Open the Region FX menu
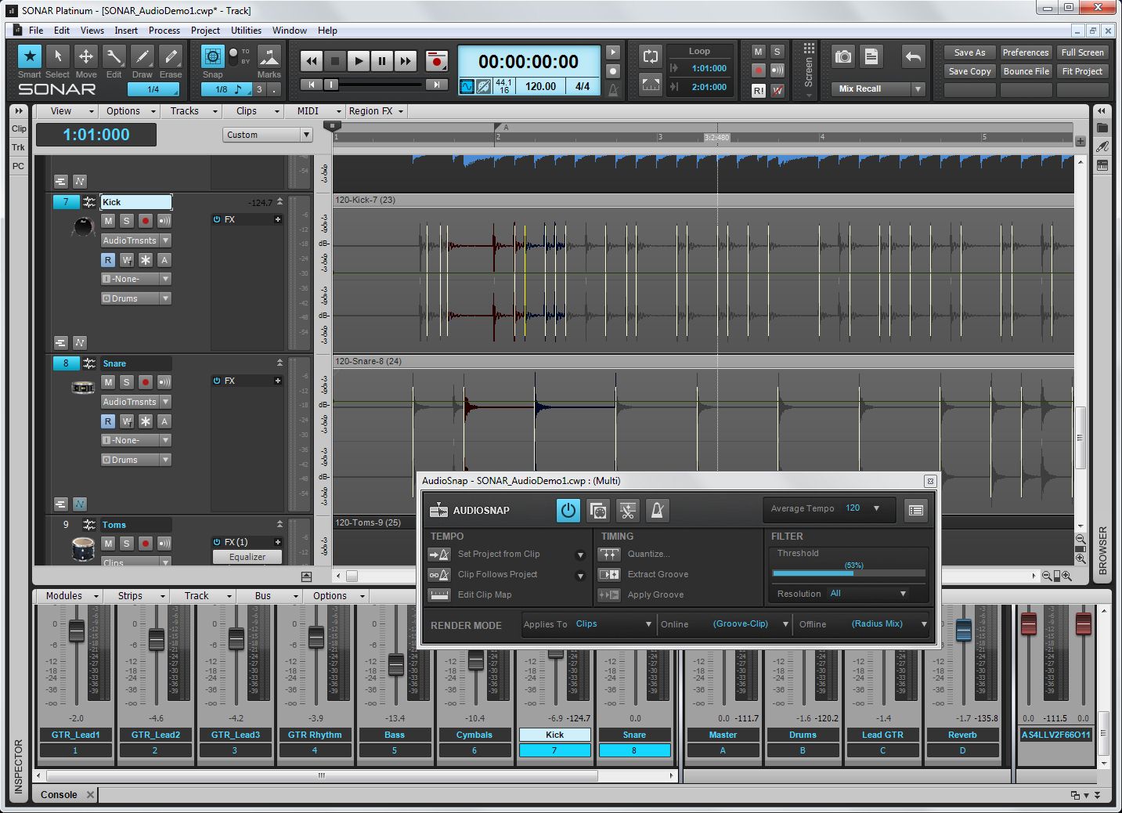This screenshot has width=1122, height=813. click(x=376, y=111)
